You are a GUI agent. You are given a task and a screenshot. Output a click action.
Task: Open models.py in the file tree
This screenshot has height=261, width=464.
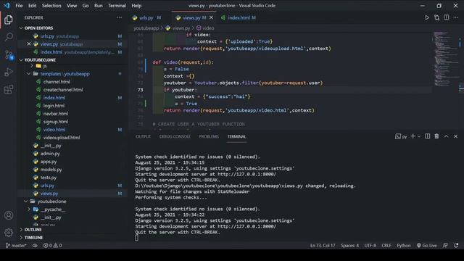[51, 170]
